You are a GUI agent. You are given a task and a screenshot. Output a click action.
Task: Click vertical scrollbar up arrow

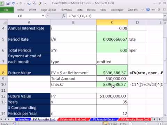click(x=165, y=23)
